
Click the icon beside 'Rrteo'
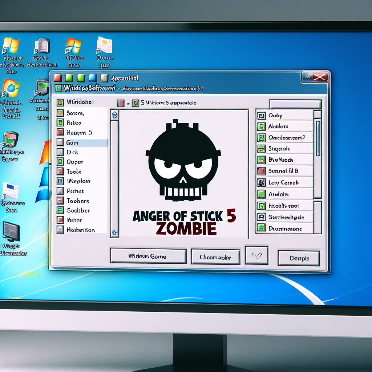coord(60,123)
